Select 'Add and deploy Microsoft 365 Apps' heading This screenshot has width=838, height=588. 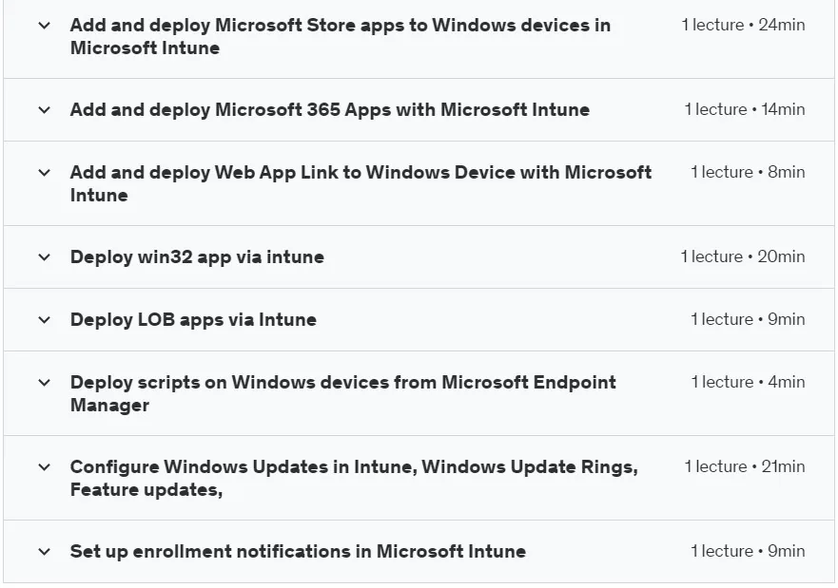(x=330, y=109)
